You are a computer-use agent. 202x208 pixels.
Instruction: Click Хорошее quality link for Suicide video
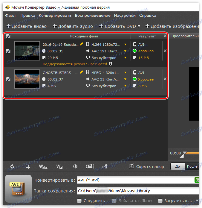pyautogui.click(x=146, y=51)
